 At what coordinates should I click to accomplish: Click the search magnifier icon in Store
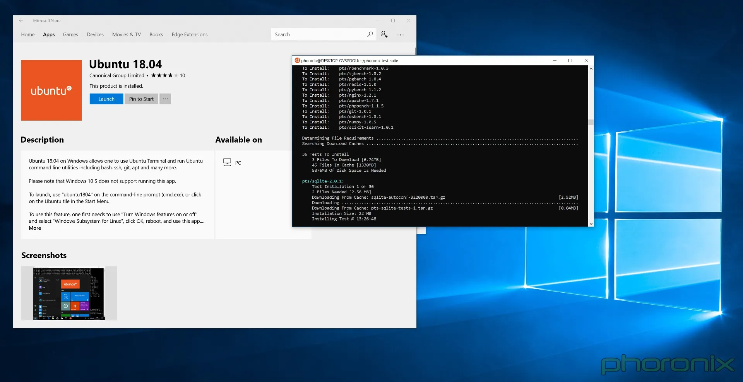click(370, 34)
